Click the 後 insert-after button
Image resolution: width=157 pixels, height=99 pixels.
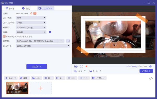point(60,78)
